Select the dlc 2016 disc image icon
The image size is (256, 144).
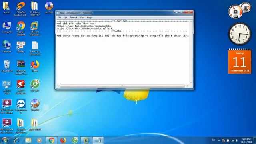coord(49,7)
